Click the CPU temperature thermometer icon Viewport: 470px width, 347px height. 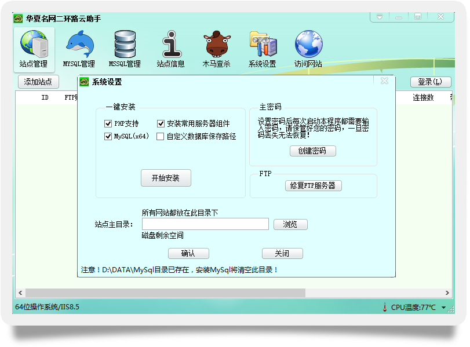tap(385, 307)
